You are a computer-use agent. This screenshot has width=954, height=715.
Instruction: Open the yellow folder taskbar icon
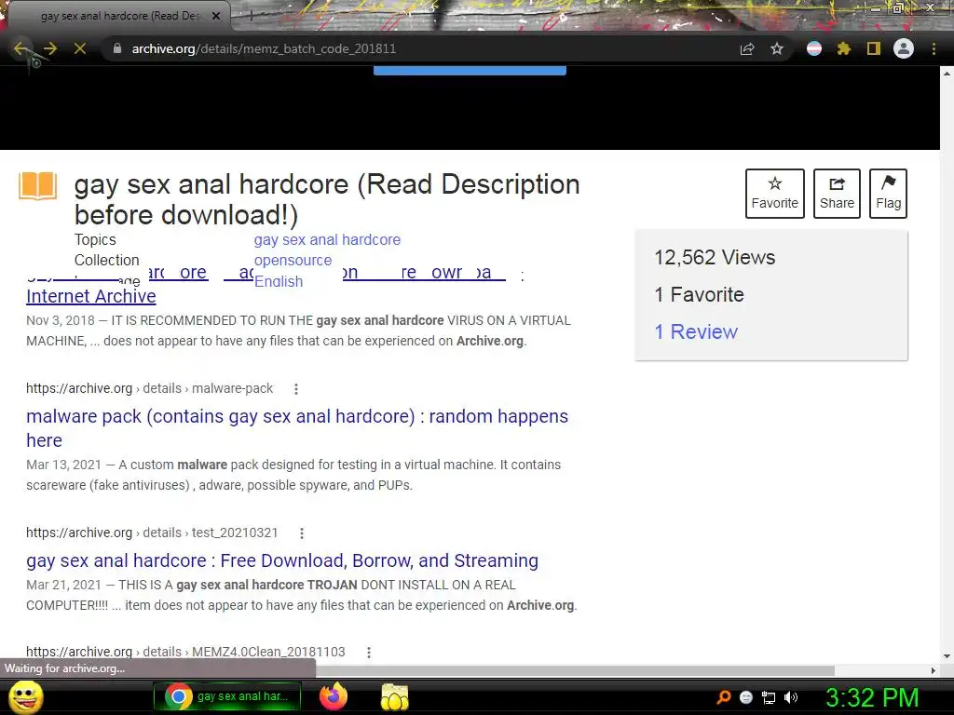coord(394,696)
